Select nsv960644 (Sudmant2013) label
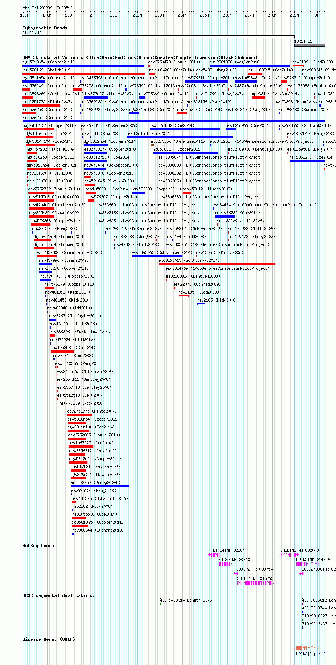Image resolution: width=336 pixels, height=665 pixels. (x=98, y=530)
